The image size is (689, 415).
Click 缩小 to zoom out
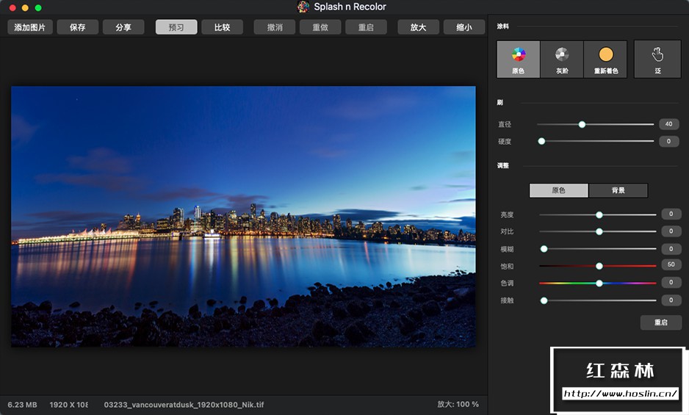pos(463,27)
